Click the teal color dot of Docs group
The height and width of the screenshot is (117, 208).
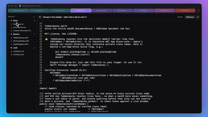(11, 21)
